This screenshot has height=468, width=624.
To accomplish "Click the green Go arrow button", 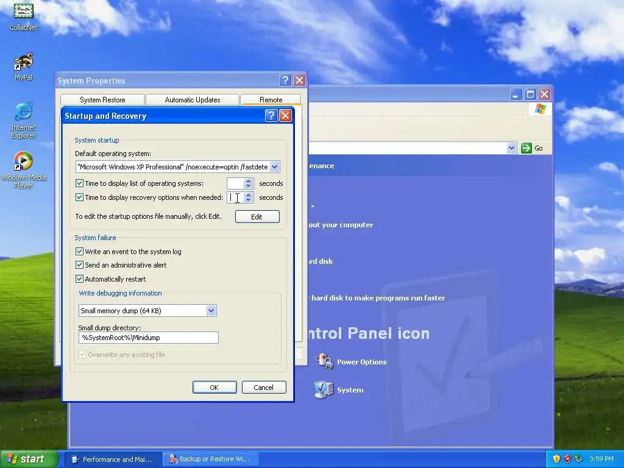I will coord(526,148).
